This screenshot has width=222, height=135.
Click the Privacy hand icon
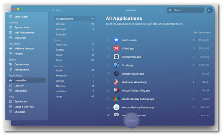11,54
